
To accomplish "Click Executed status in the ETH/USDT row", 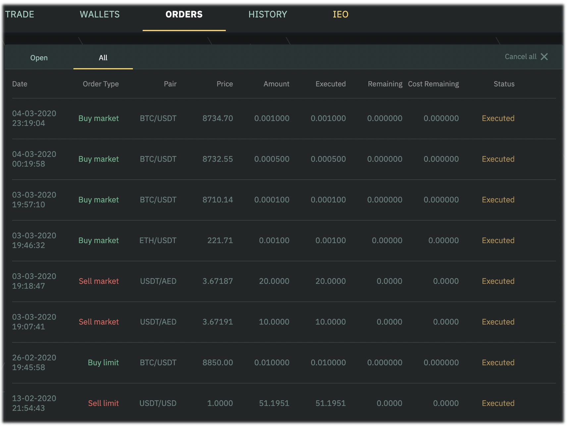I will pyautogui.click(x=498, y=240).
